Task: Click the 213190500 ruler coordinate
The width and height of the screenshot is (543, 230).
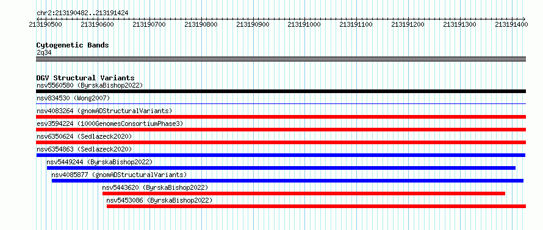Action: pos(46,24)
